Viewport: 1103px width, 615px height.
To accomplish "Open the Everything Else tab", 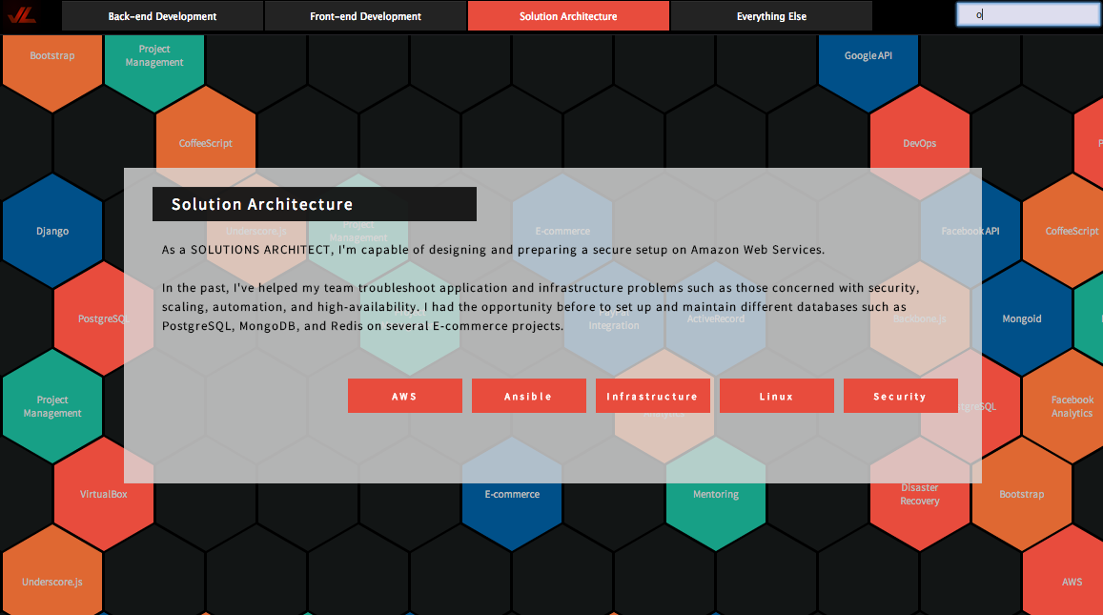I will tap(771, 16).
